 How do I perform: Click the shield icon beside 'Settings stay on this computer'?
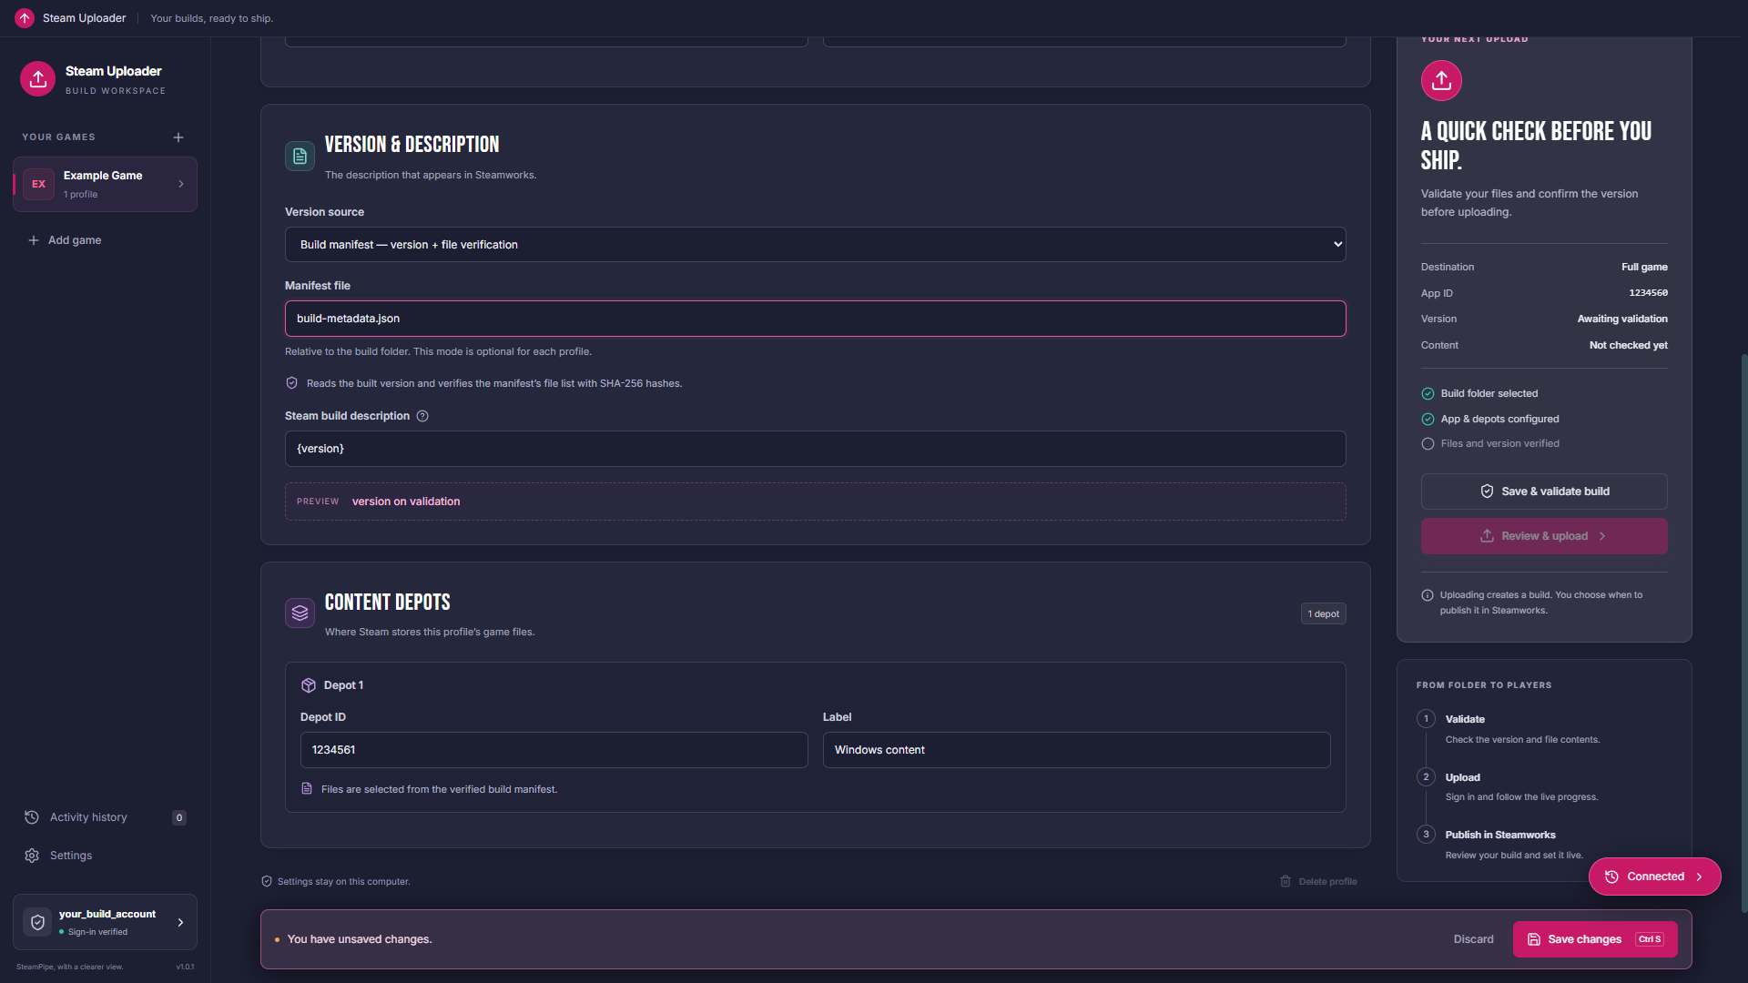[x=267, y=881]
